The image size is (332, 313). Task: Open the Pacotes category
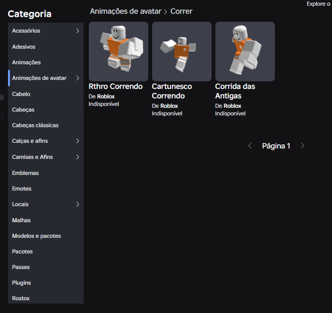click(46, 252)
